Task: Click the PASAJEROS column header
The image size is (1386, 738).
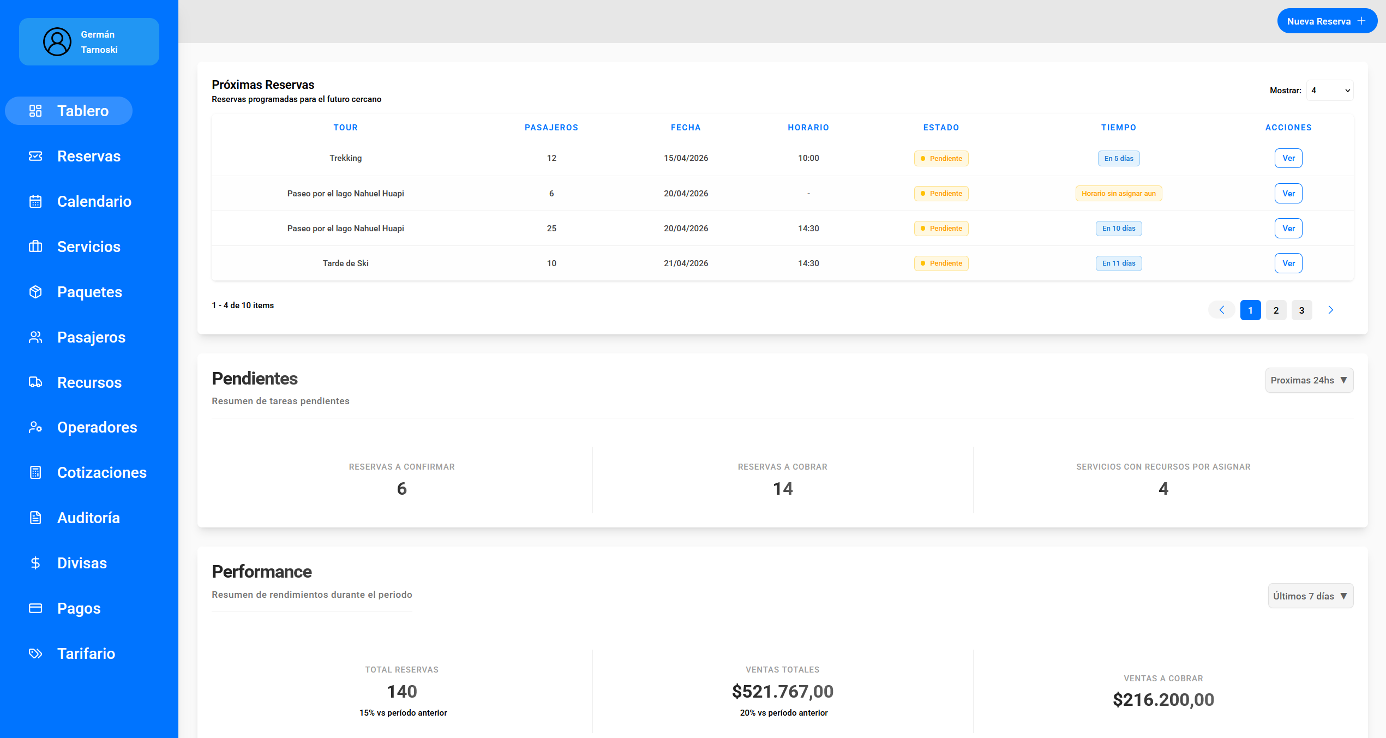Action: (x=551, y=127)
